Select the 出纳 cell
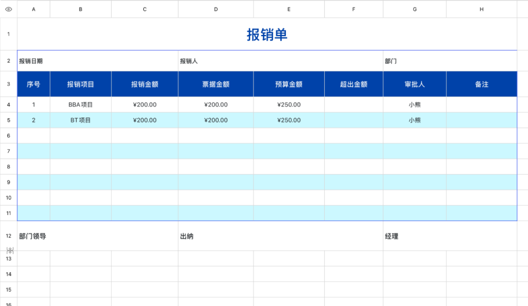This screenshot has height=306, width=528. coord(187,236)
